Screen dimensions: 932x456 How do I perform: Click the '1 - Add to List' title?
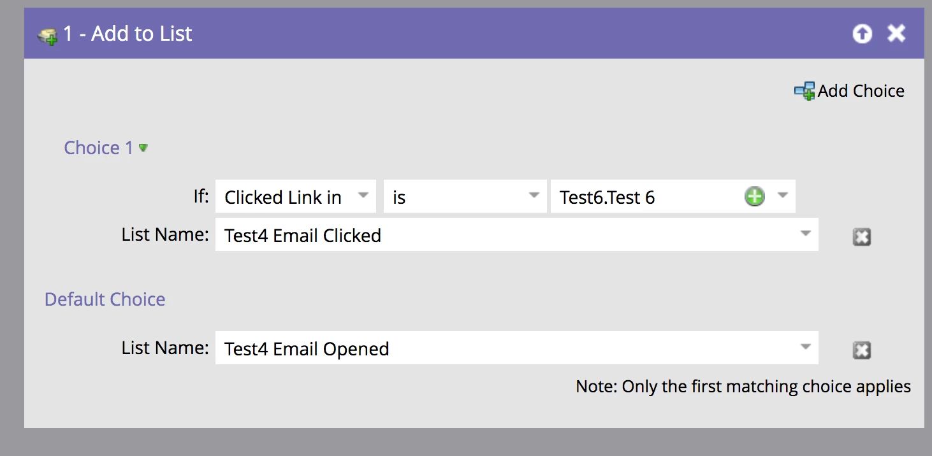pos(127,34)
